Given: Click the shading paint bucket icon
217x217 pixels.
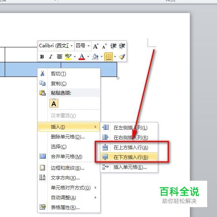Looking at the screenshot, I should (95, 56).
